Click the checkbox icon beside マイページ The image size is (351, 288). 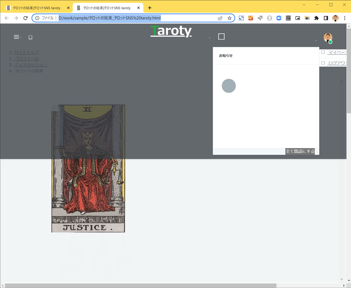323,52
